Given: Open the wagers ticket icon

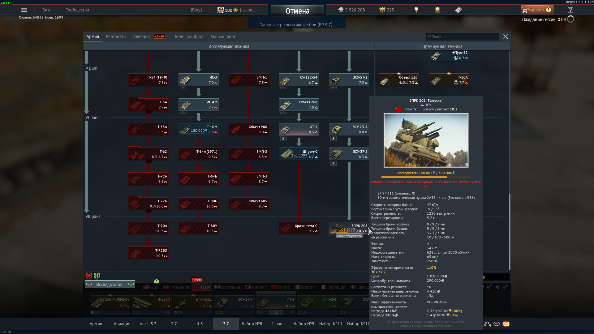Looking at the screenshot, I should (458, 10).
